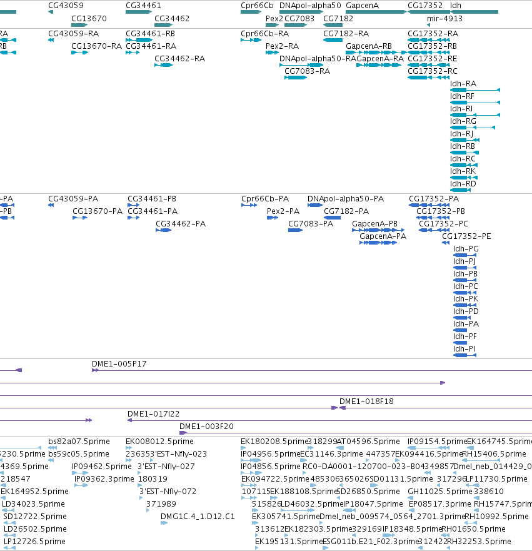This screenshot has width=532, height=551.
Task: Click the CG43059 gene label
Action: (x=66, y=6)
